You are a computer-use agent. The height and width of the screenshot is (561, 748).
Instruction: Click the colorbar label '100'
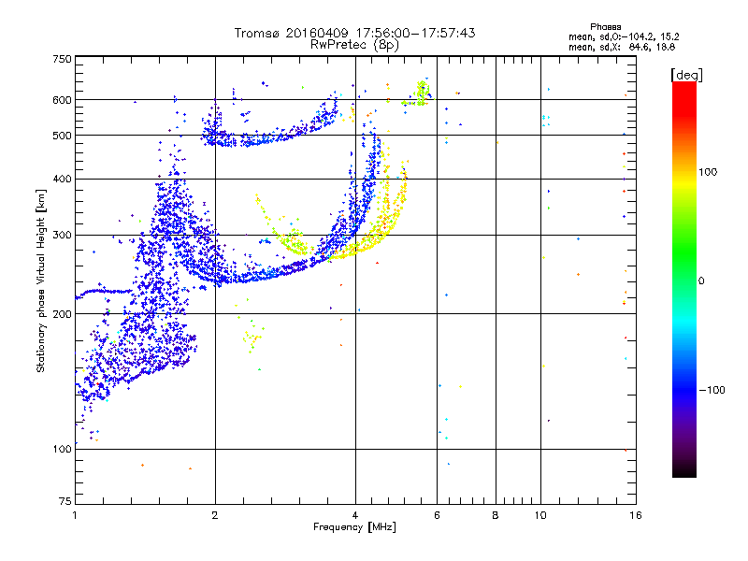point(708,172)
